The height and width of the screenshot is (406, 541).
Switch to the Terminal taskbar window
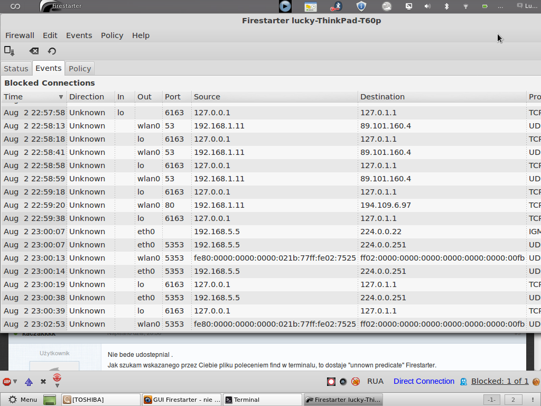point(262,400)
